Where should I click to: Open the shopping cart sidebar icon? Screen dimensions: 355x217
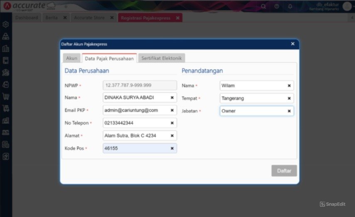point(6,96)
